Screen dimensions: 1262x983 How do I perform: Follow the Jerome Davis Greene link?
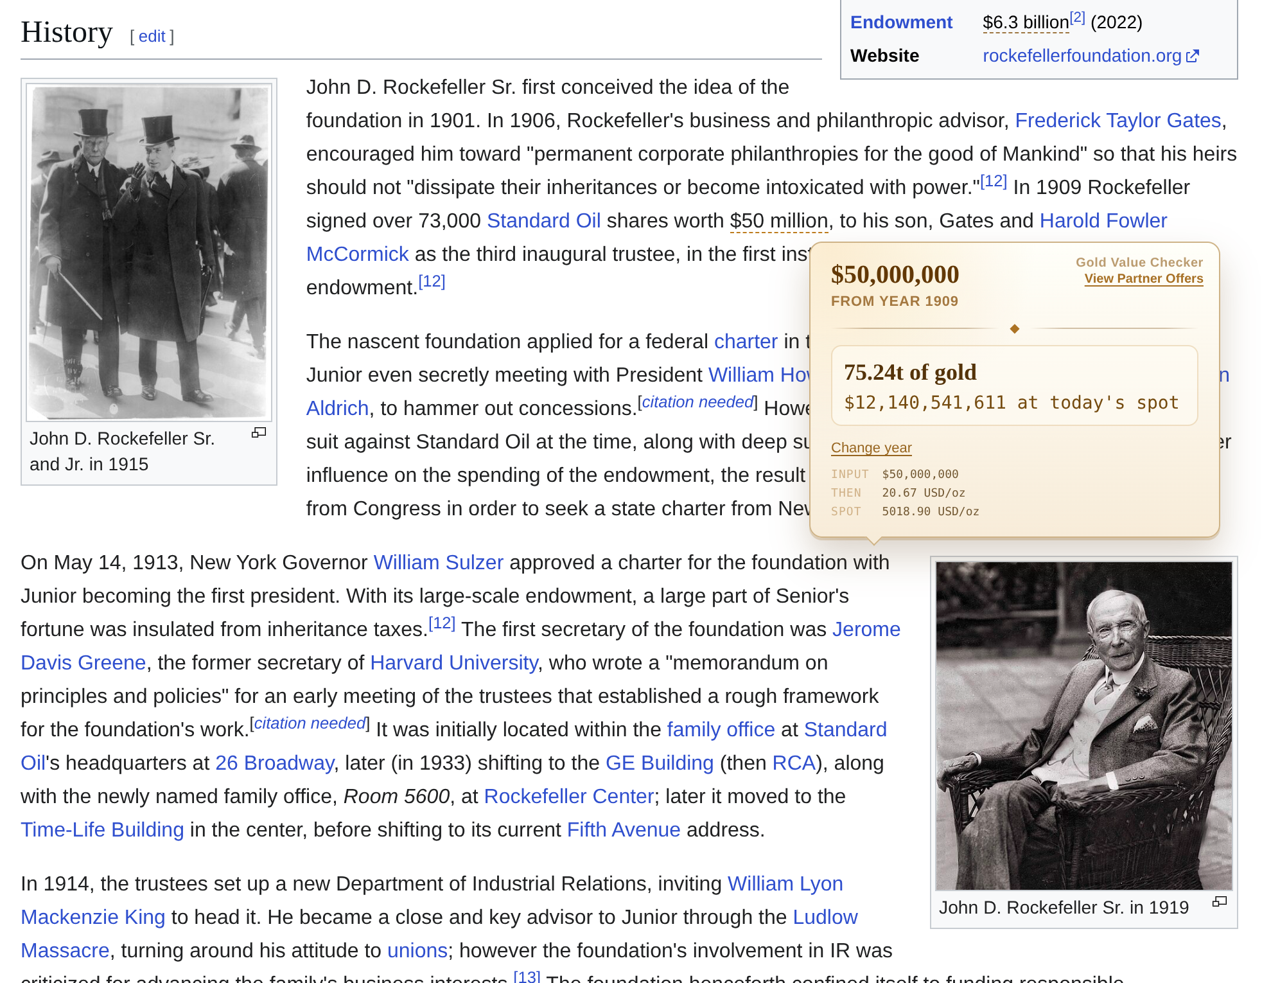[x=867, y=629]
